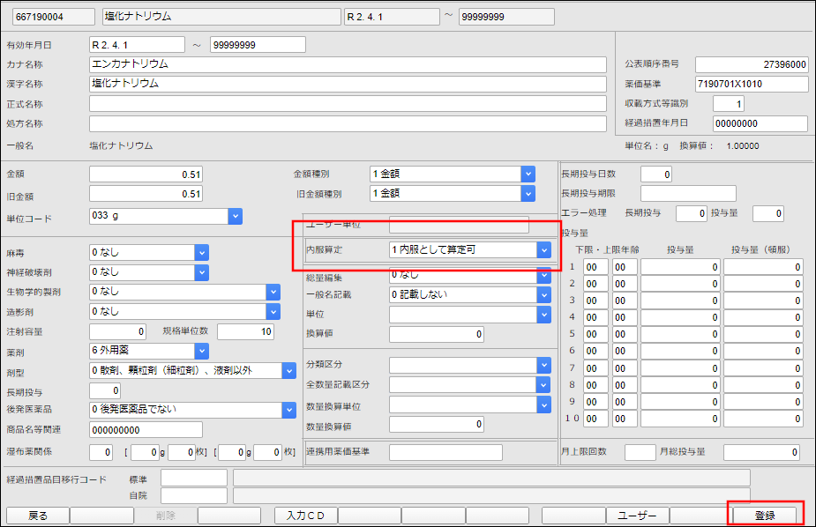This screenshot has width=816, height=527.
Task: Open the 金額種別 dropdown
Action: click(528, 174)
